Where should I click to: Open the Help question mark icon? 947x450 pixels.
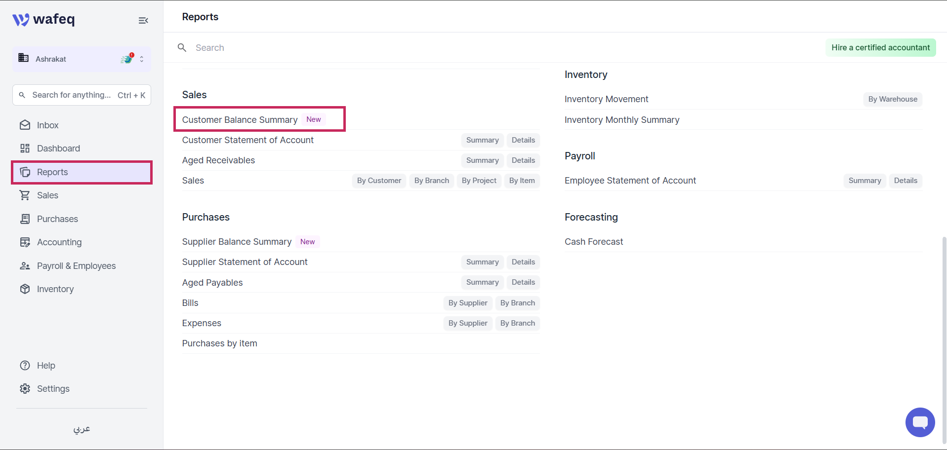click(25, 366)
